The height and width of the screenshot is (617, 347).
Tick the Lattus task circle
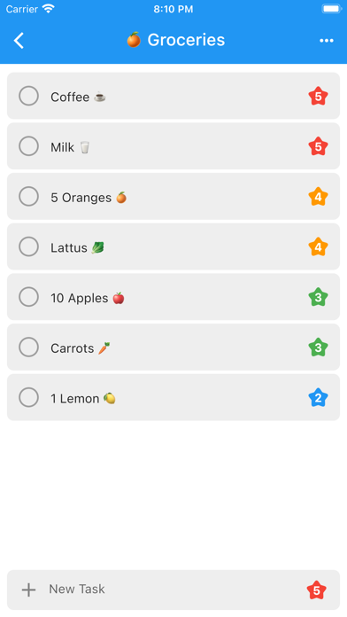[x=28, y=246]
